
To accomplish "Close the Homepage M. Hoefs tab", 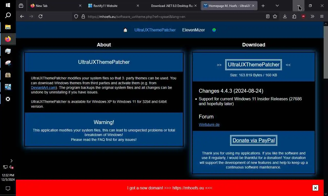I will click(253, 6).
